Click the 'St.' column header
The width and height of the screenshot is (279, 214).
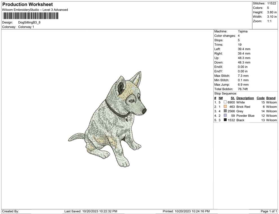tap(233, 98)
